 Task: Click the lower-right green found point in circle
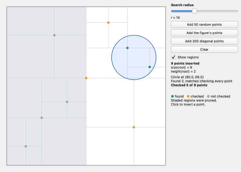(150, 67)
